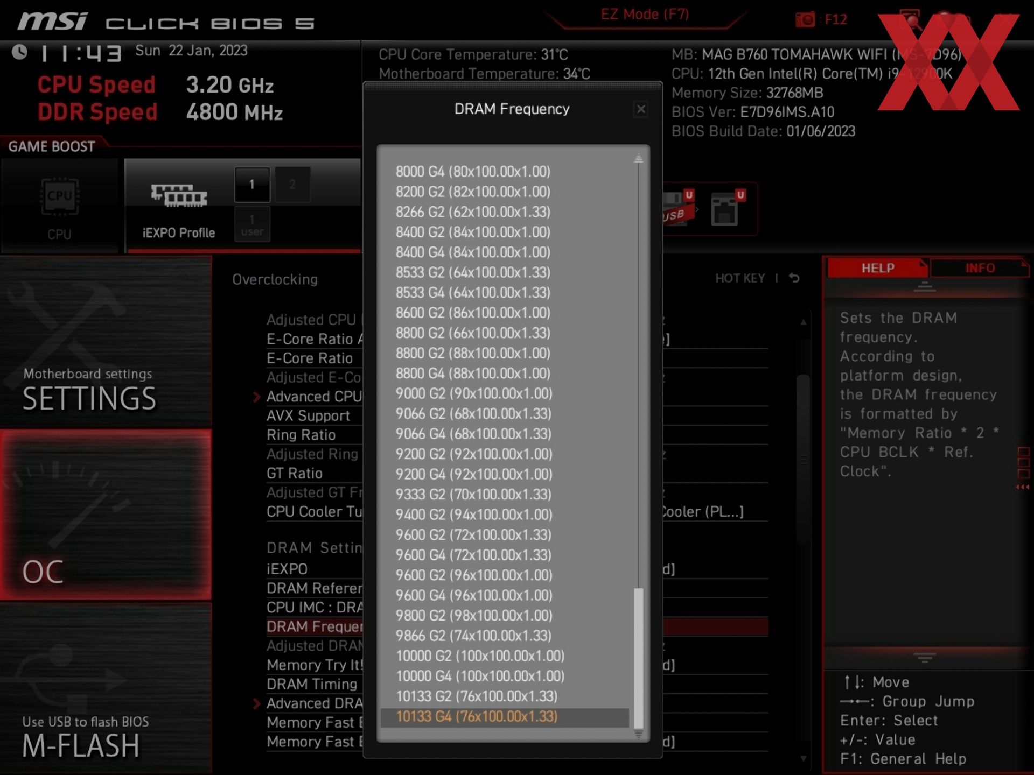Click the frequency list scroll-up arrow
The height and width of the screenshot is (775, 1034).
[x=639, y=158]
